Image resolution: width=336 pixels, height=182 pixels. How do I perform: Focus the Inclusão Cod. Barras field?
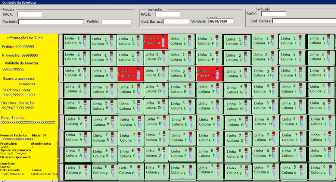176,21
